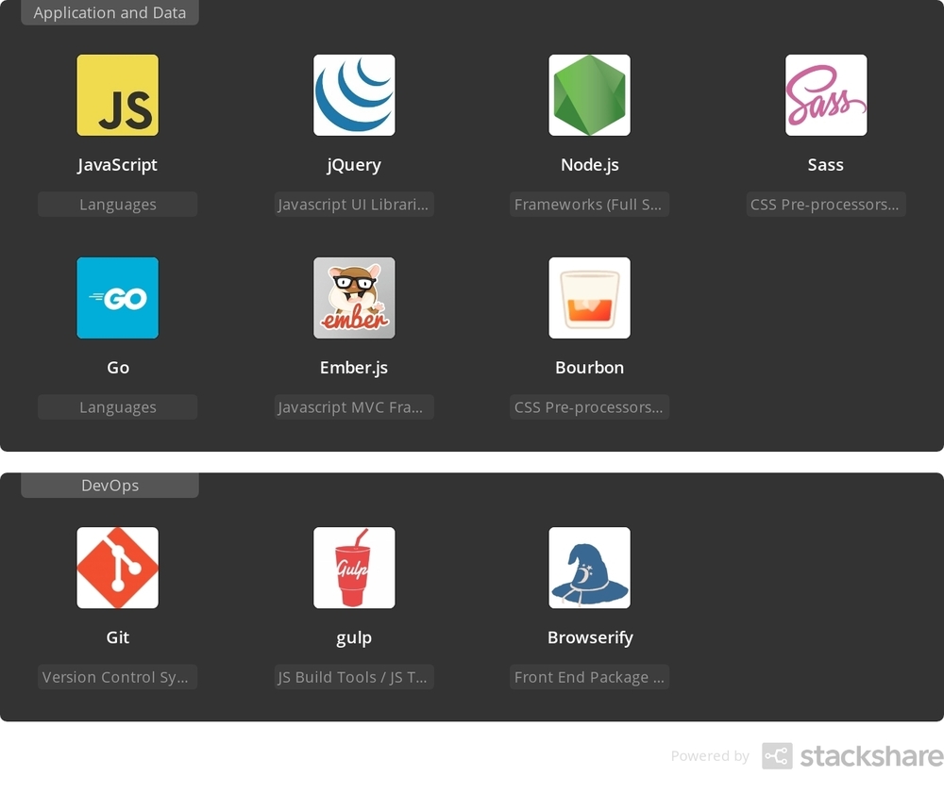Screen dimensions: 944x793
Task: Open the Sass logo icon
Action: tap(825, 94)
